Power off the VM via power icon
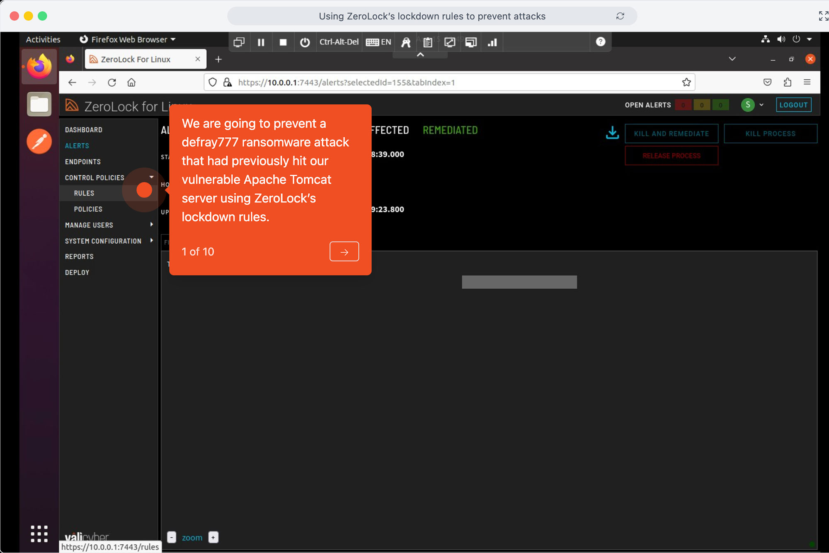 pos(305,42)
